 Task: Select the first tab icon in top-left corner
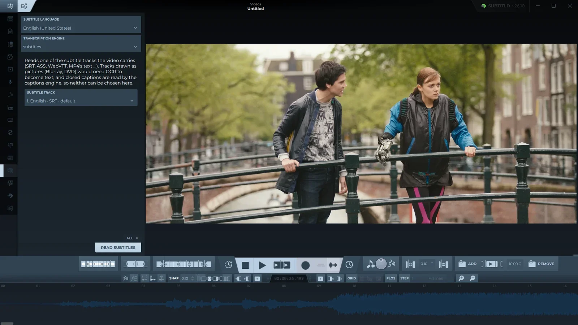pyautogui.click(x=10, y=6)
